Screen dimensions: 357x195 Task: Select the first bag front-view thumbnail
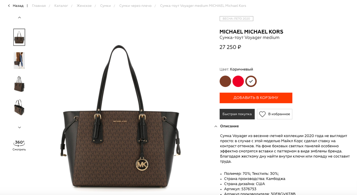coord(19,37)
